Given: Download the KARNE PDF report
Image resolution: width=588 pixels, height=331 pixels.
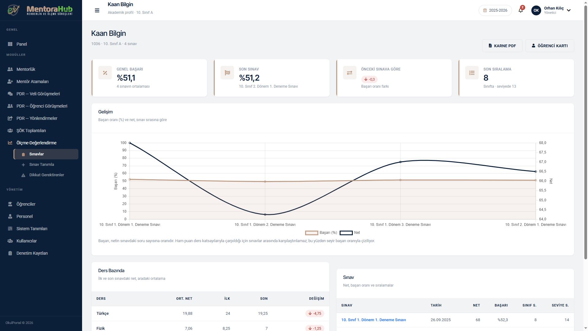Looking at the screenshot, I should (x=502, y=46).
